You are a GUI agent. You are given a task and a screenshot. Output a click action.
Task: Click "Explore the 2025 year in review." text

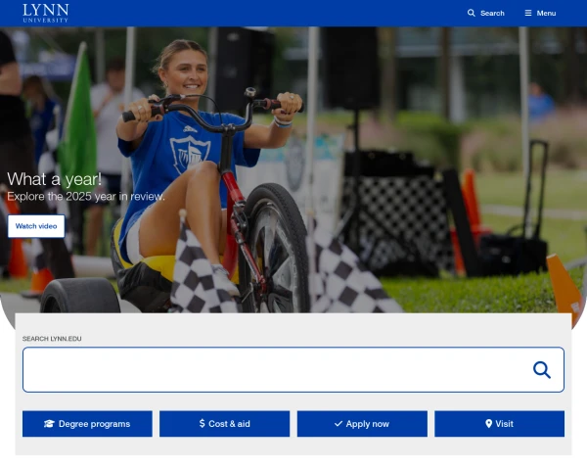tap(86, 197)
